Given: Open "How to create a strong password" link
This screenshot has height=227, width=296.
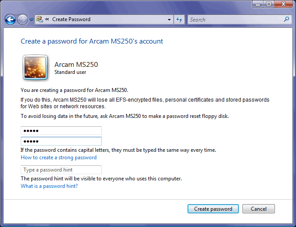Looking at the screenshot, I should pyautogui.click(x=58, y=157).
